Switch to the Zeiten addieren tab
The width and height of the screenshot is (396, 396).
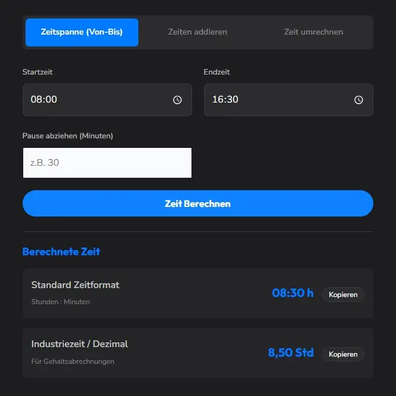point(197,32)
